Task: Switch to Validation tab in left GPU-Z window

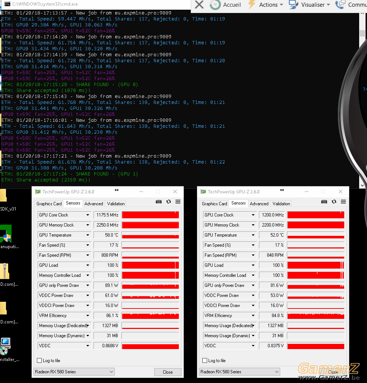Action: pos(116,204)
